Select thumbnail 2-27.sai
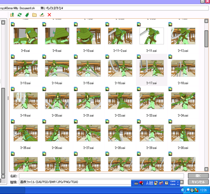This screenshot has width=210, height=194. (89, 133)
